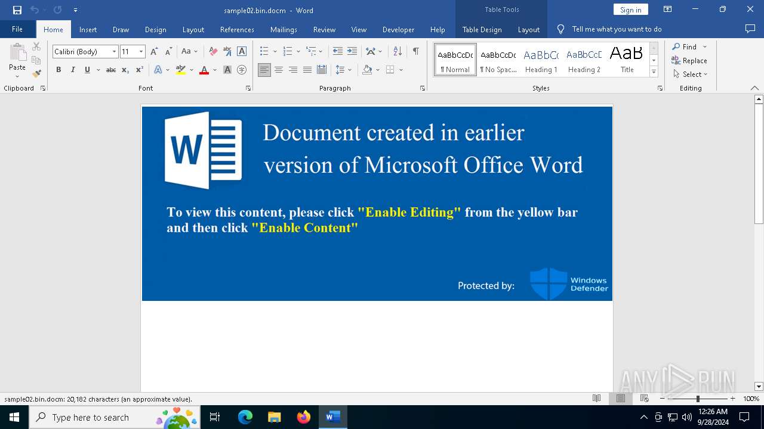Switch to the Insert tab
Screen dimensions: 764x429
click(x=88, y=29)
